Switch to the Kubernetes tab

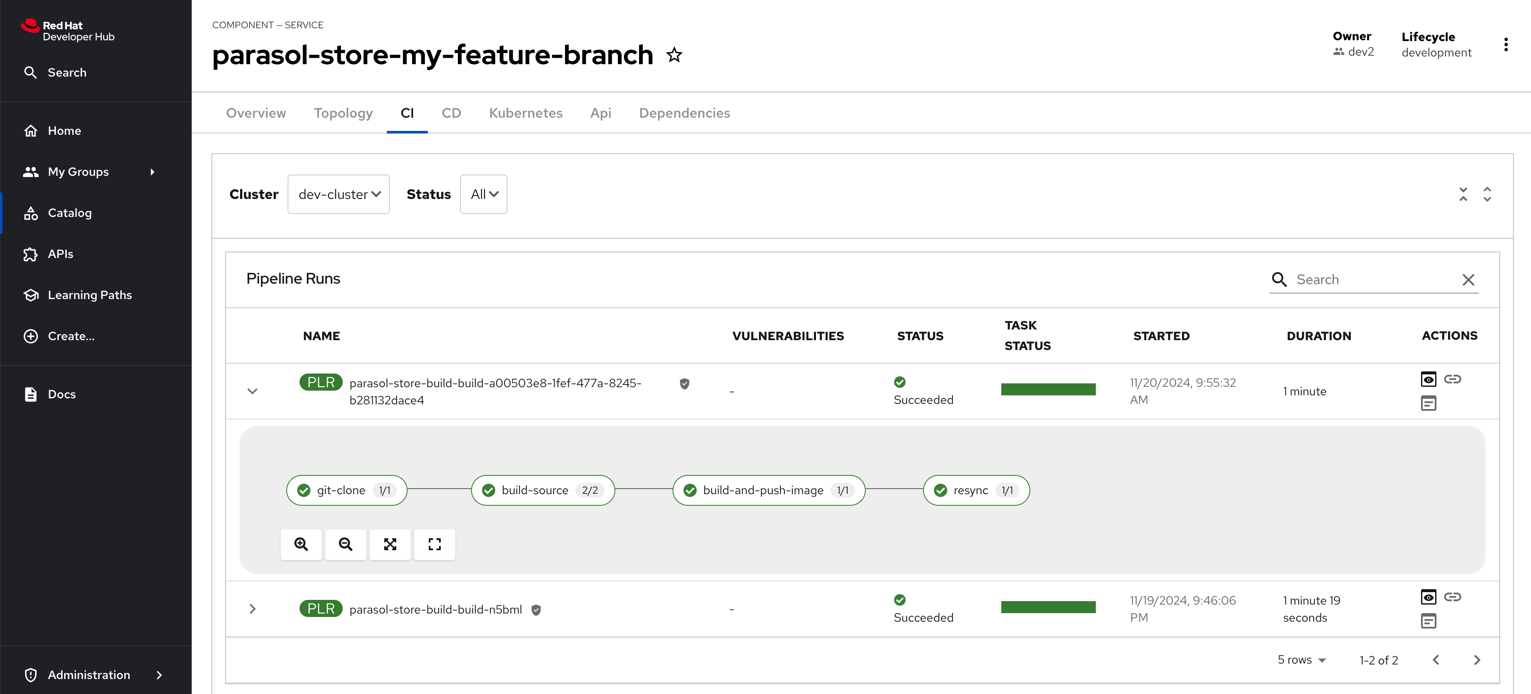pos(525,112)
